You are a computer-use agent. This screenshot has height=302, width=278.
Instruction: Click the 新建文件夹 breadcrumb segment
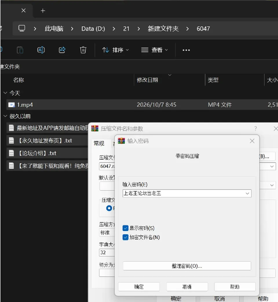click(x=163, y=29)
